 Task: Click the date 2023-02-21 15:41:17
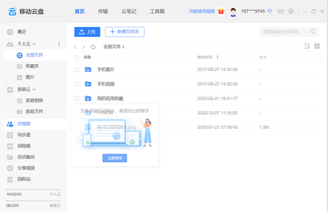click(x=218, y=98)
